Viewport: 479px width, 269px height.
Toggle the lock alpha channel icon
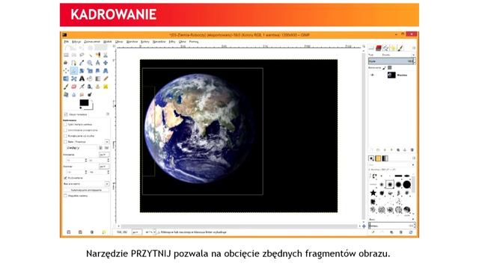click(x=389, y=68)
